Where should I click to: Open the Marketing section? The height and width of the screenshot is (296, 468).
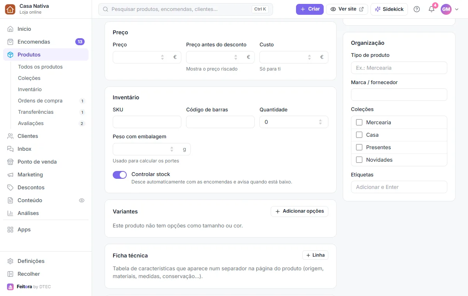(46, 174)
